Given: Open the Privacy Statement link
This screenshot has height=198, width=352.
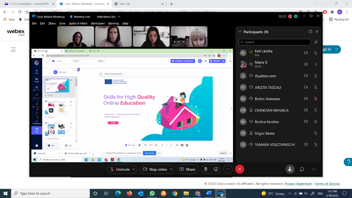Looking at the screenshot, I should click(x=298, y=184).
